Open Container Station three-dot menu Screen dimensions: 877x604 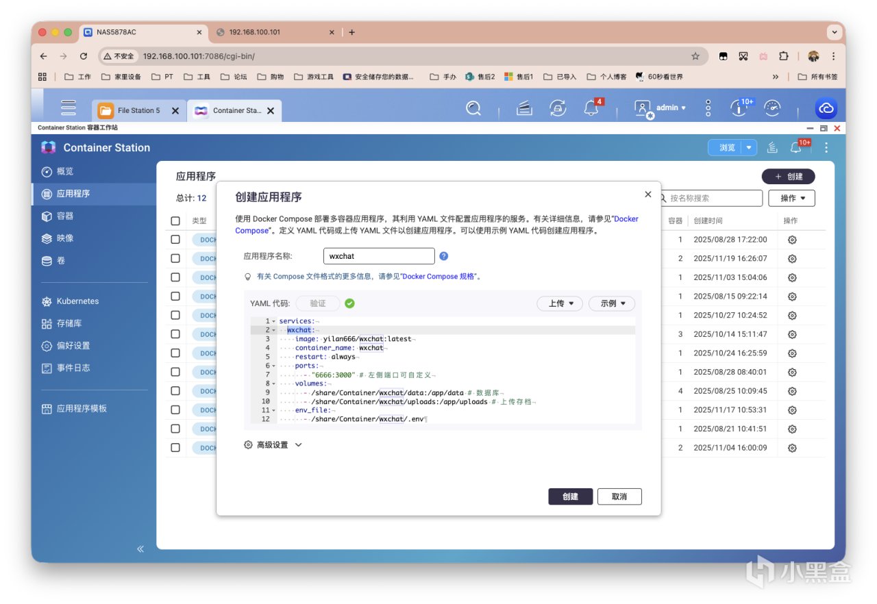coord(826,147)
